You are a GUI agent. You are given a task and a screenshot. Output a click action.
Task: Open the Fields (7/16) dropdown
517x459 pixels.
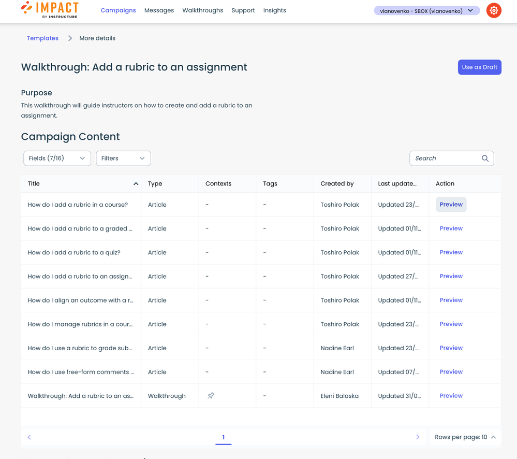click(x=57, y=159)
